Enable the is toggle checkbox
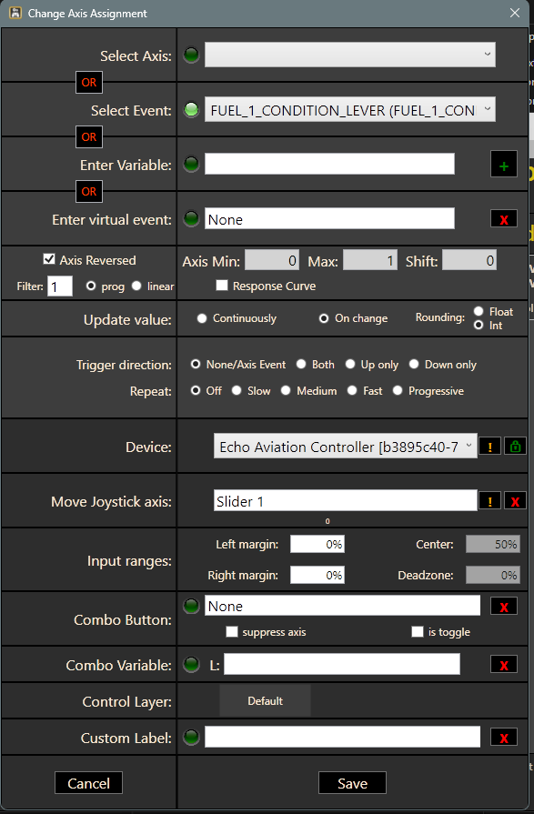Viewport: 534px width, 814px height. pyautogui.click(x=418, y=632)
